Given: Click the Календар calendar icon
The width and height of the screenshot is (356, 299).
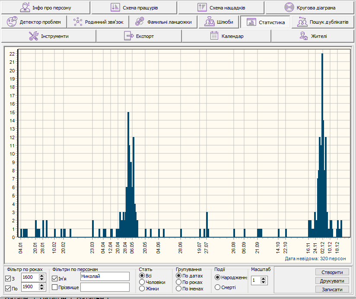Looking at the screenshot, I should (x=214, y=36).
